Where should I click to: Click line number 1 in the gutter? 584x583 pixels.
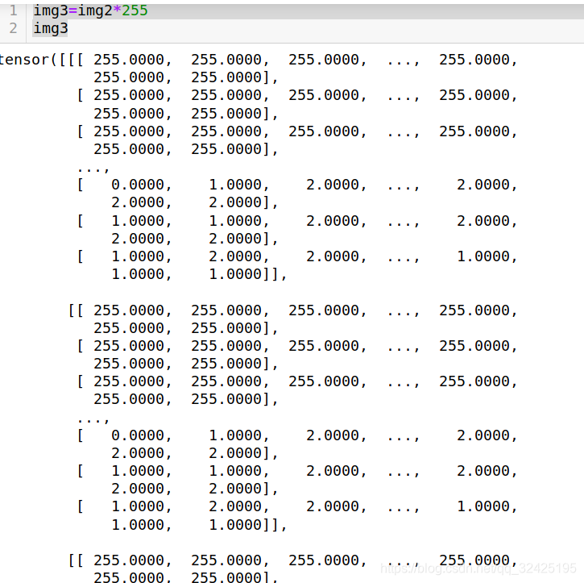pyautogui.click(x=14, y=10)
